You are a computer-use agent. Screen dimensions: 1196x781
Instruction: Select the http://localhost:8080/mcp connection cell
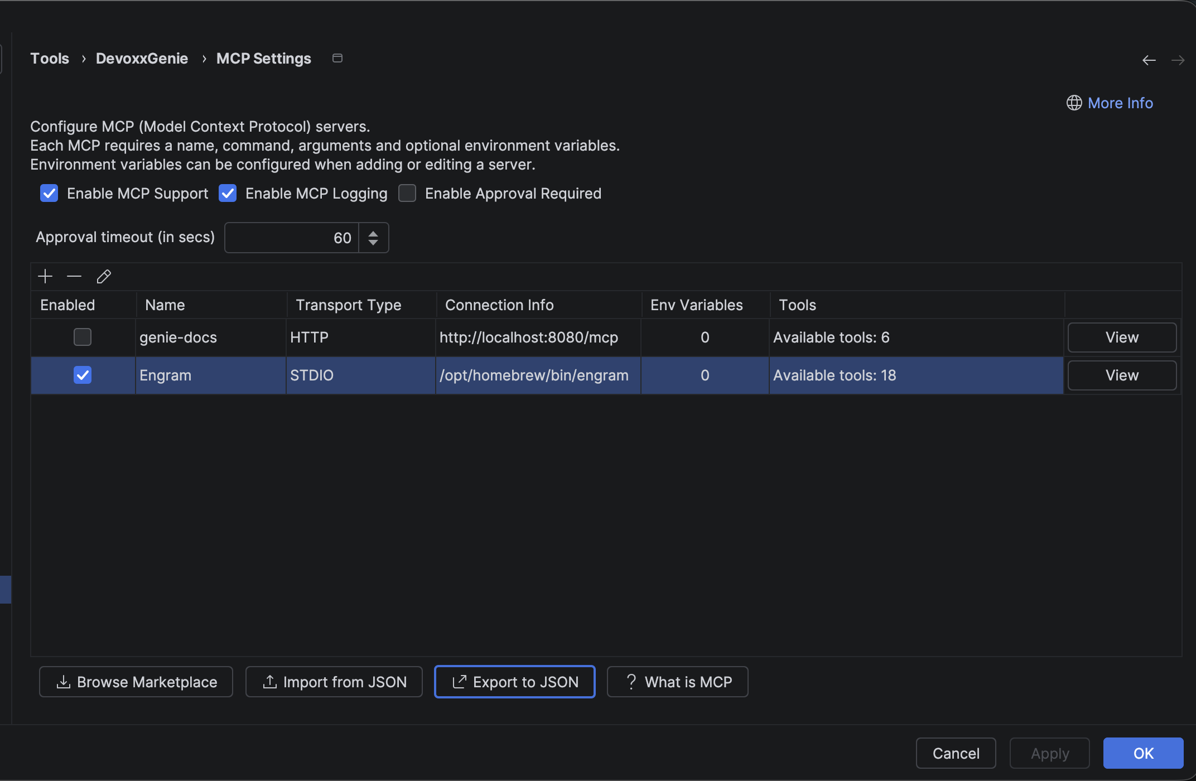538,338
